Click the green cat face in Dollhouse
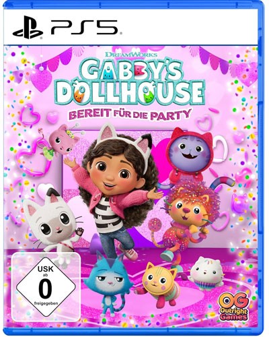Screen dimensions: 269x337 tap(148, 95)
